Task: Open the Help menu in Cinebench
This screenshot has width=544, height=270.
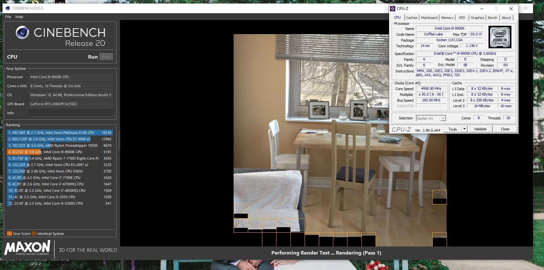Action: point(19,17)
